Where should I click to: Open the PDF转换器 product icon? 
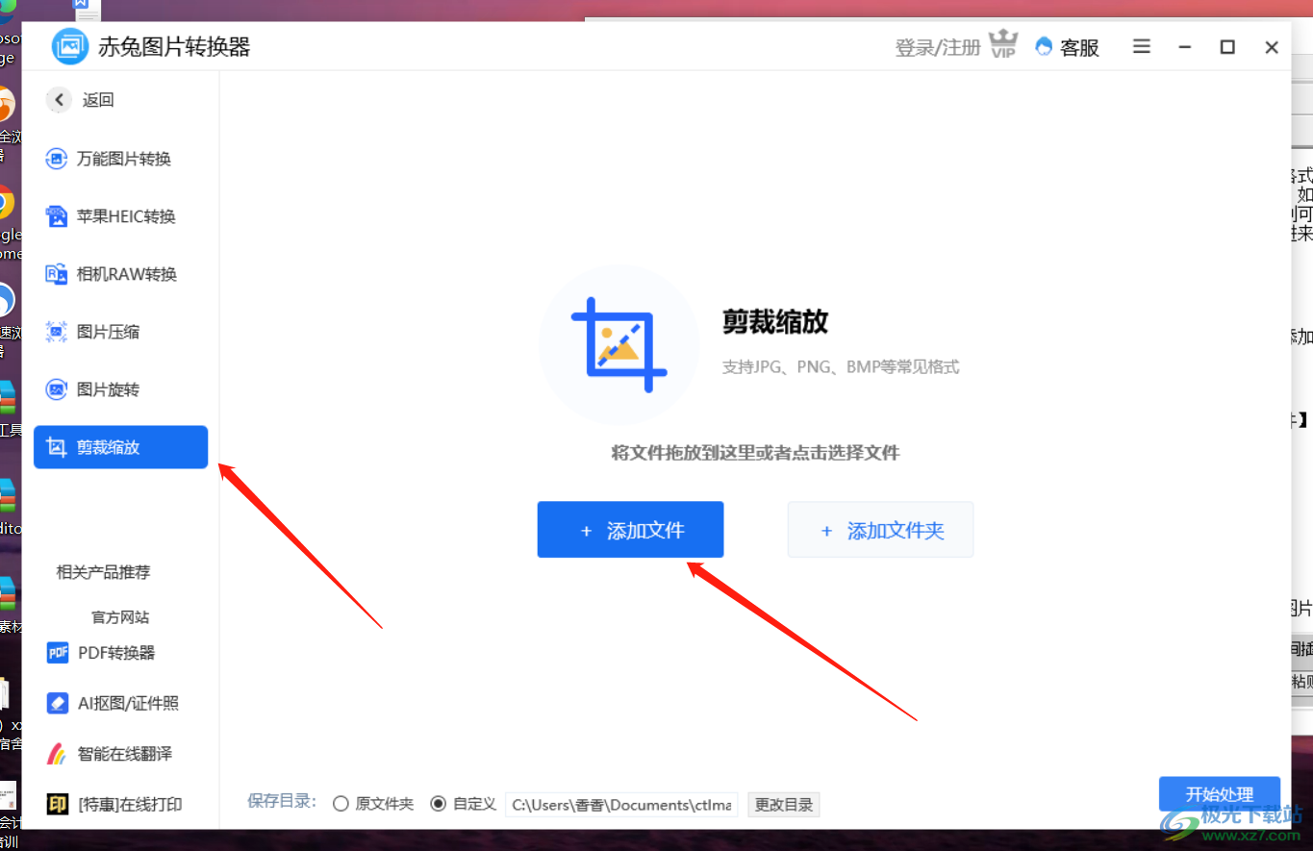58,653
